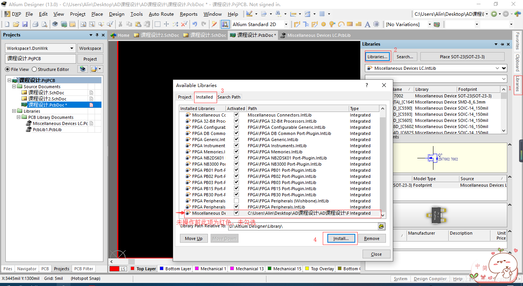Click the blue Bottom Layer color swatch
Viewport: 523px width, 286px height.
(162, 269)
